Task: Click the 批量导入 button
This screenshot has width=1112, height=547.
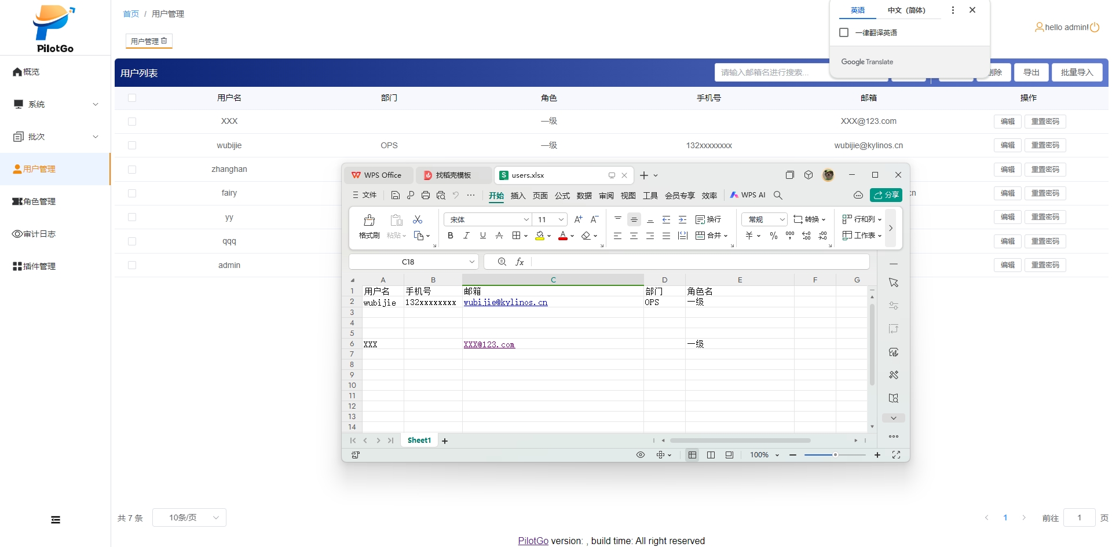Action: coord(1077,72)
